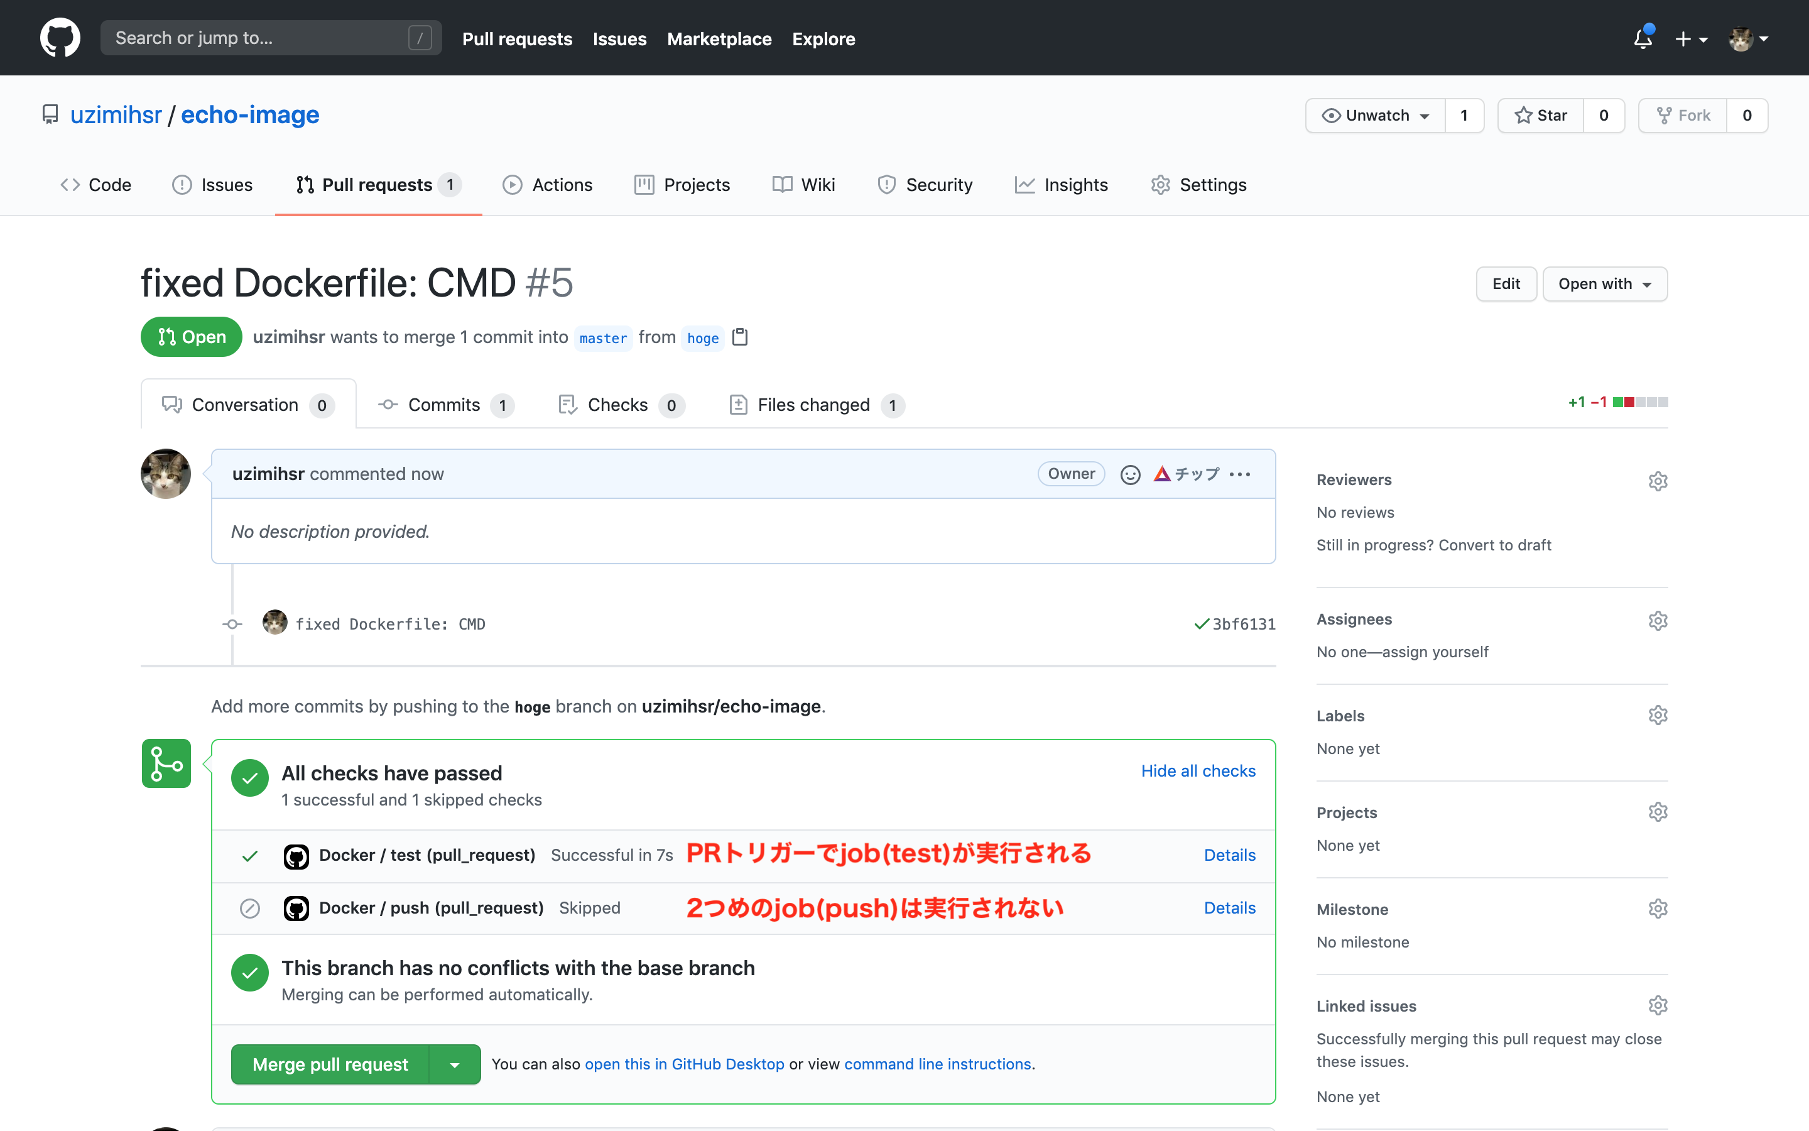Click the GitHub Actions logo on Docker / test row
The image size is (1809, 1131).
point(296,856)
